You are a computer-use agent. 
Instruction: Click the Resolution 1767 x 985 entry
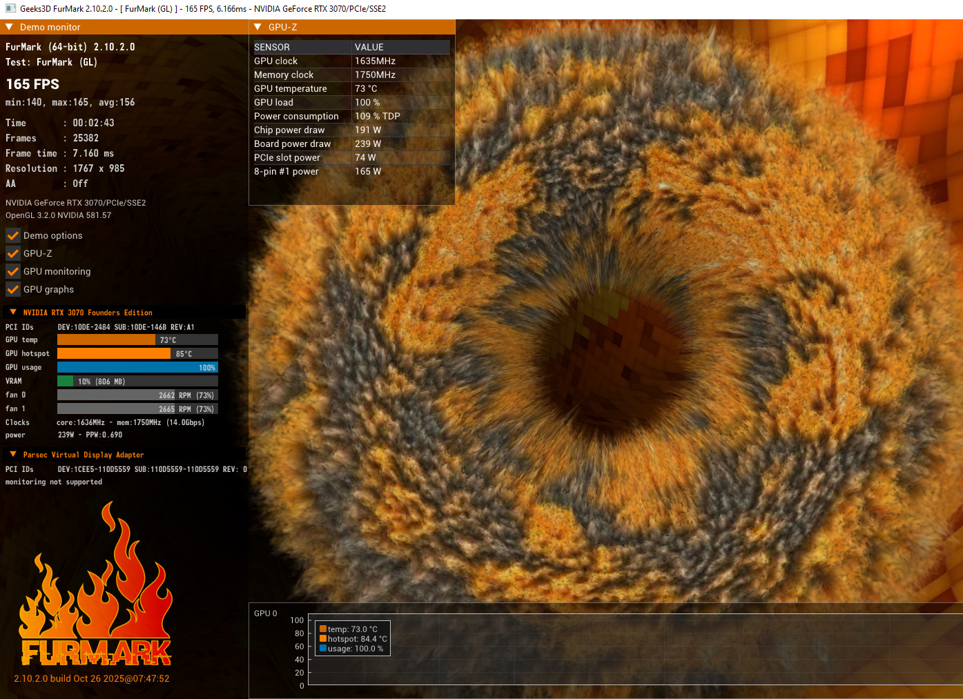66,168
